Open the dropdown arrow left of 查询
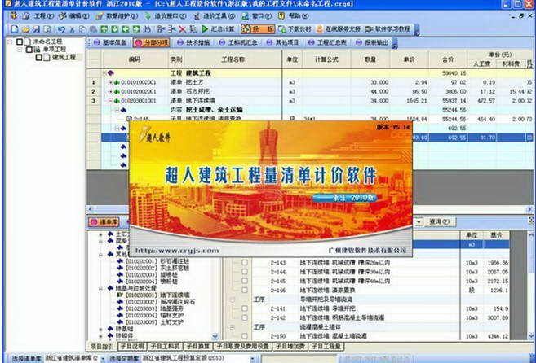 pyautogui.click(x=419, y=221)
